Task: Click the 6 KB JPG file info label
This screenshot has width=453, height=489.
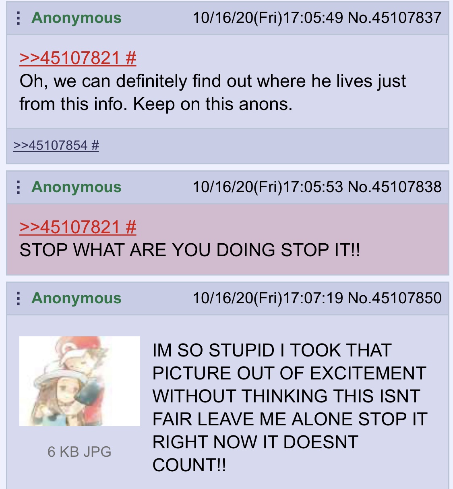Action: tap(79, 452)
